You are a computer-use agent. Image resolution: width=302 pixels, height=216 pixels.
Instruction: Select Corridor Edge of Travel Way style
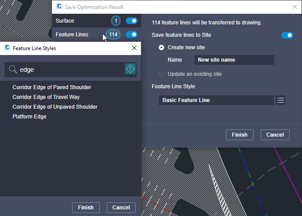click(46, 97)
